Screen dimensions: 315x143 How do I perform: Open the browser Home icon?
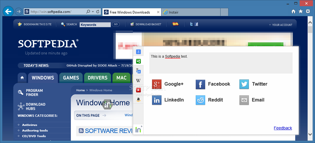coord(293,11)
